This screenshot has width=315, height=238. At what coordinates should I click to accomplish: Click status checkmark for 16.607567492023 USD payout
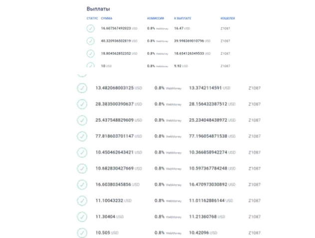(x=90, y=28)
